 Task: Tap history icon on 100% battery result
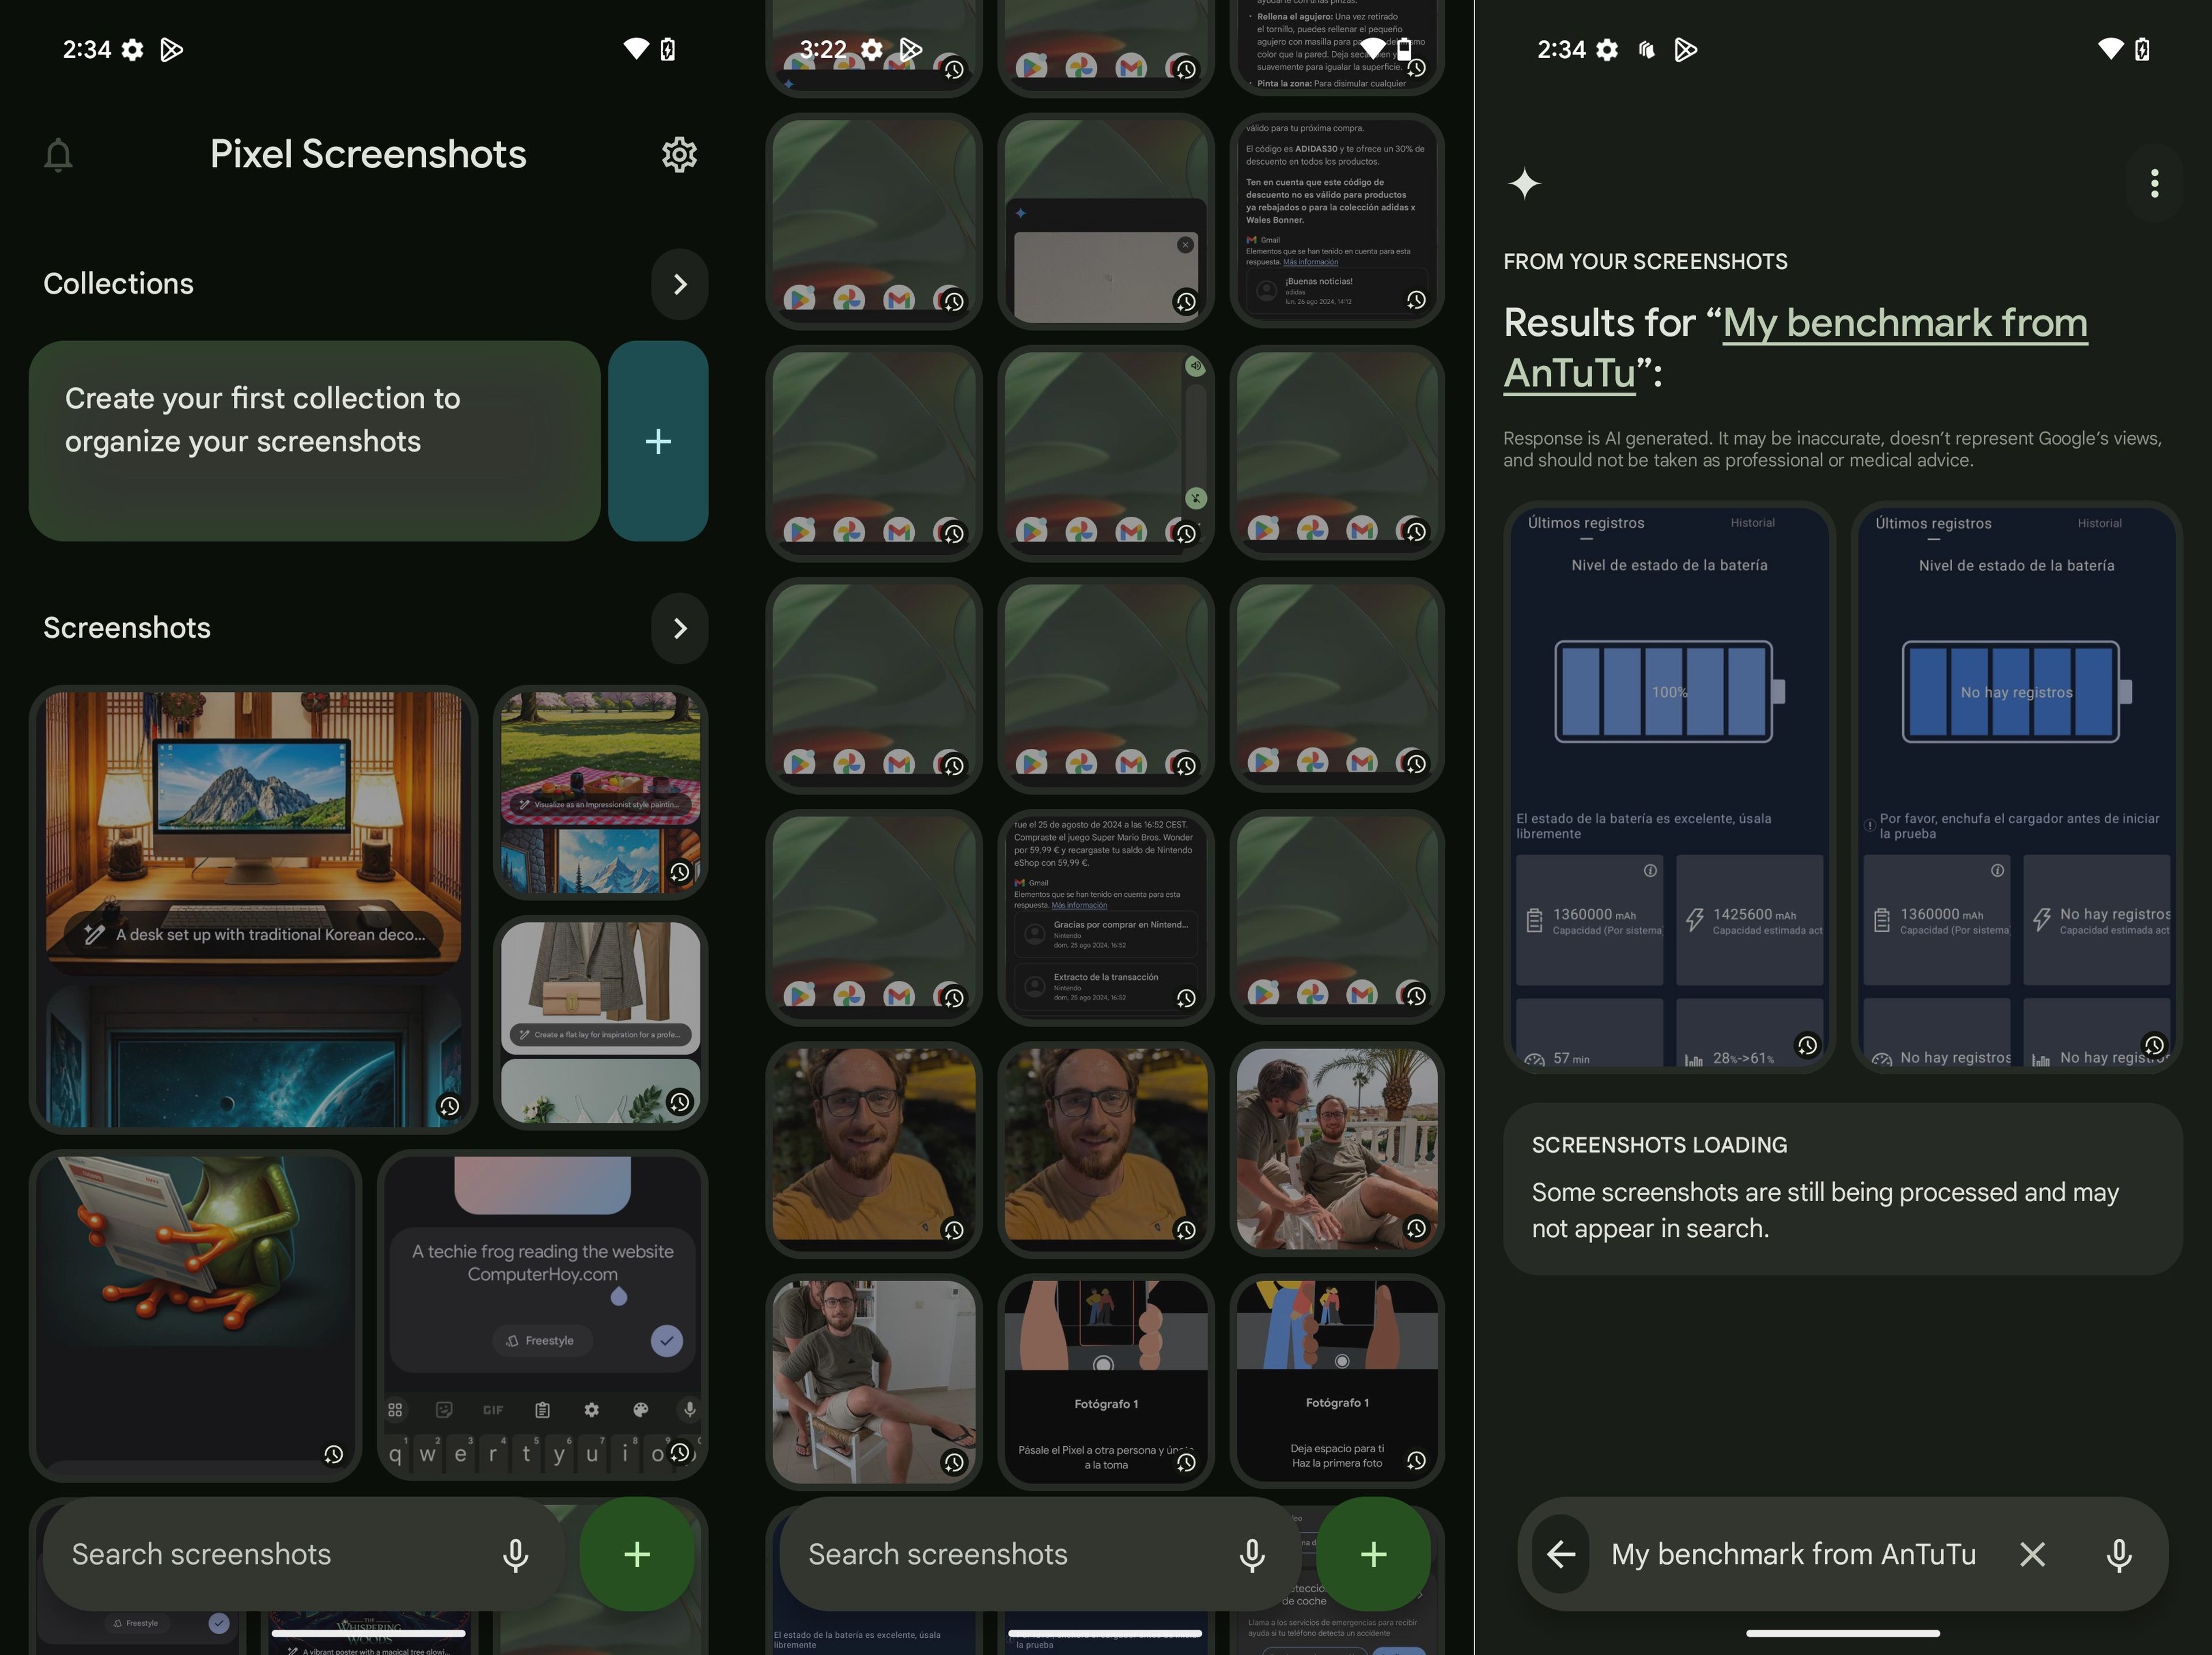[x=1807, y=1045]
